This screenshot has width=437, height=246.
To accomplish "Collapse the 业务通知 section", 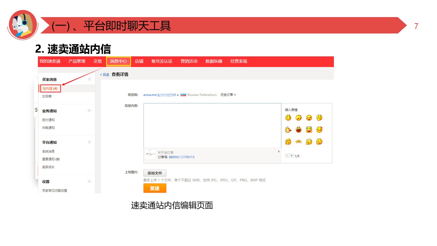I will pos(89,111).
